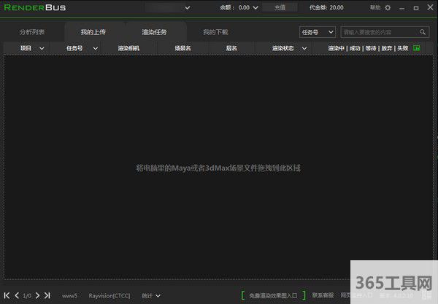Open the 任务号 search type dropdown

(x=317, y=32)
